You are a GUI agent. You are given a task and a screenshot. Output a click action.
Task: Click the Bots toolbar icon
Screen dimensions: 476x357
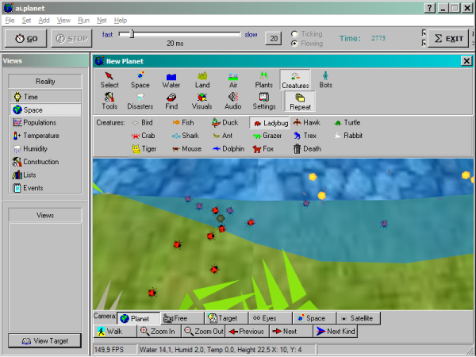click(325, 79)
